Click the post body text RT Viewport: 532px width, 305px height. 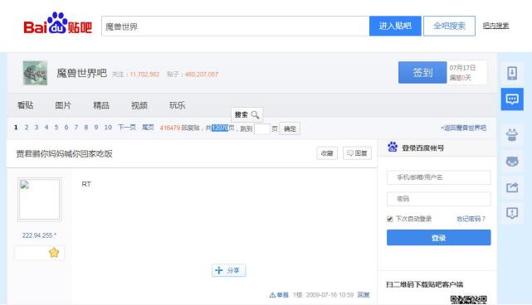click(86, 184)
